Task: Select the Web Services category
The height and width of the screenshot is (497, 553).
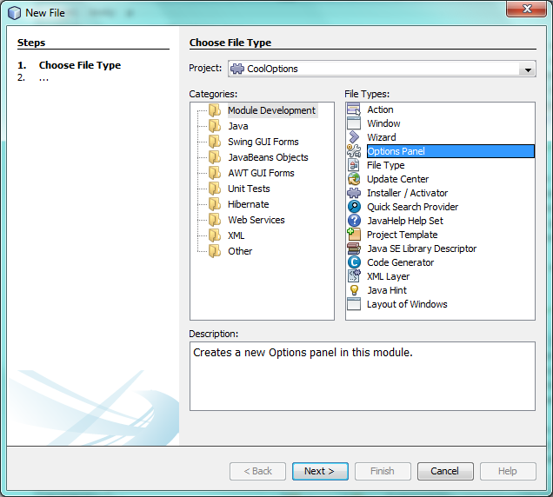Action: (256, 220)
